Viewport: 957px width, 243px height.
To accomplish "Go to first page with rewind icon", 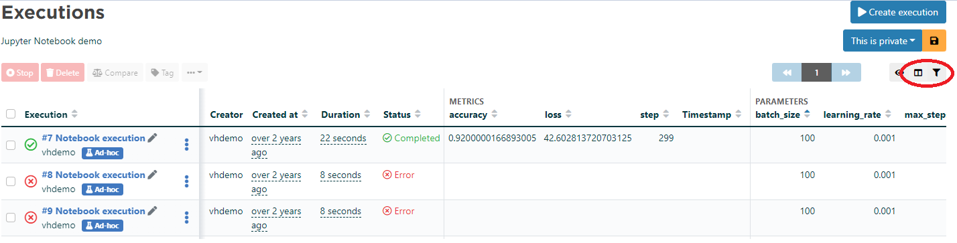I will (x=787, y=72).
